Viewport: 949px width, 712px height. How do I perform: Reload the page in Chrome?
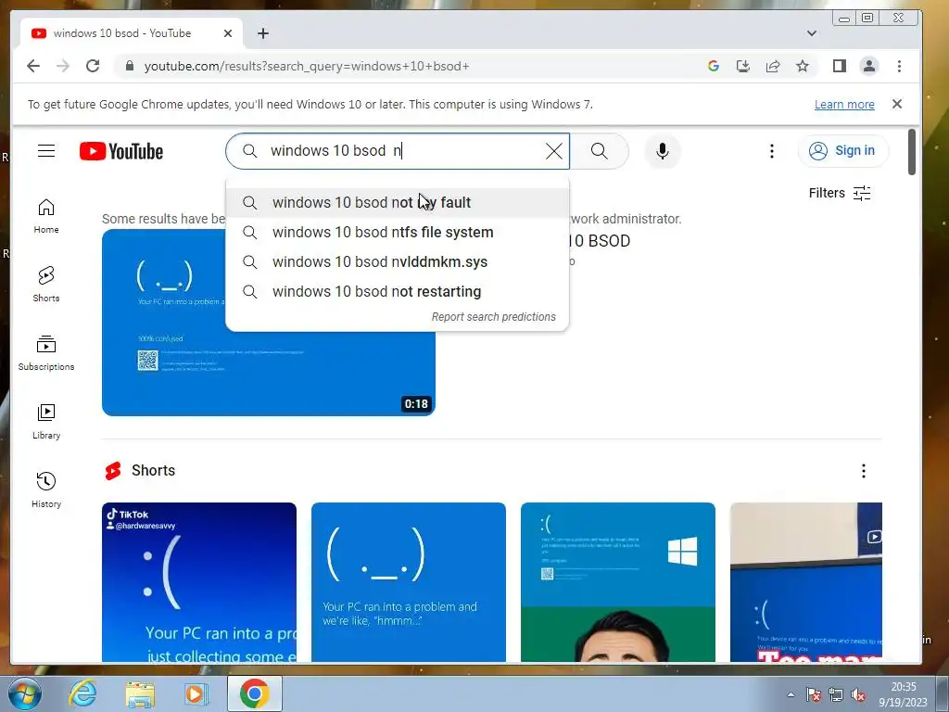coord(93,66)
